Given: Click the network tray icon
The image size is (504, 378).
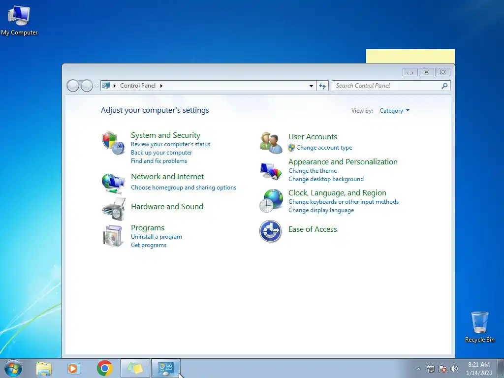Looking at the screenshot, I should (x=430, y=369).
